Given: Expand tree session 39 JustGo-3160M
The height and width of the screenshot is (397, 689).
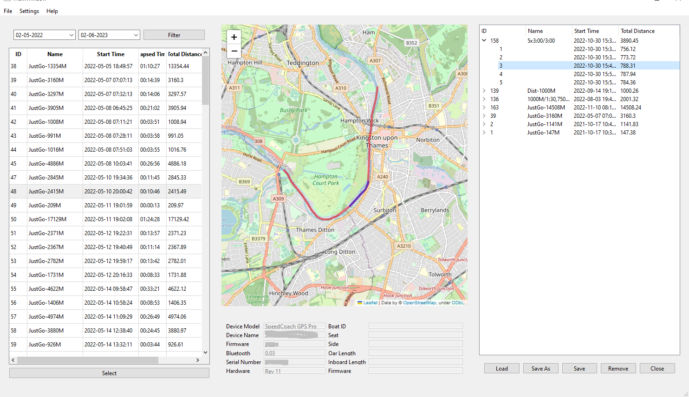Looking at the screenshot, I should (x=484, y=115).
